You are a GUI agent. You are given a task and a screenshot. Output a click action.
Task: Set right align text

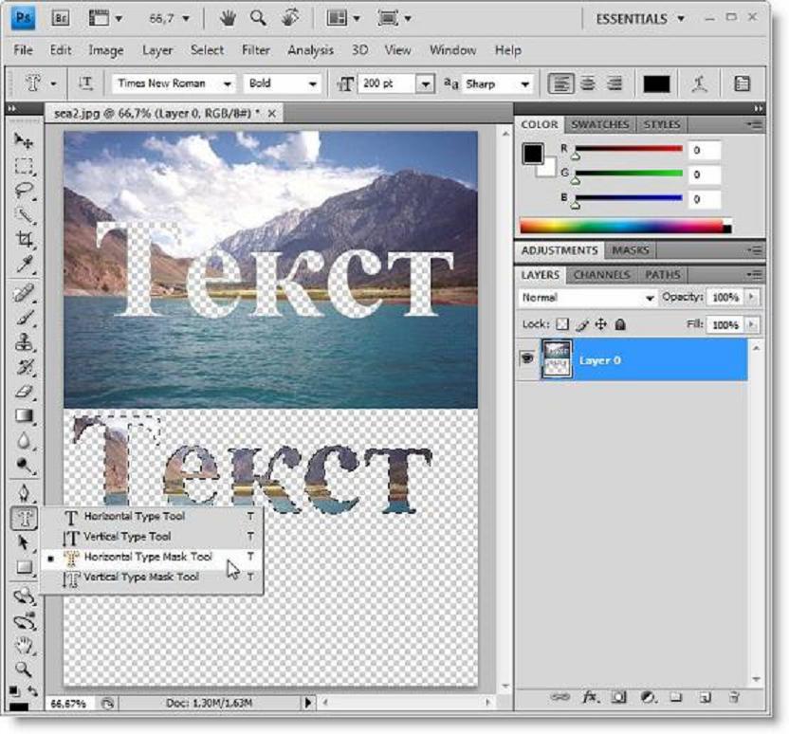(614, 83)
